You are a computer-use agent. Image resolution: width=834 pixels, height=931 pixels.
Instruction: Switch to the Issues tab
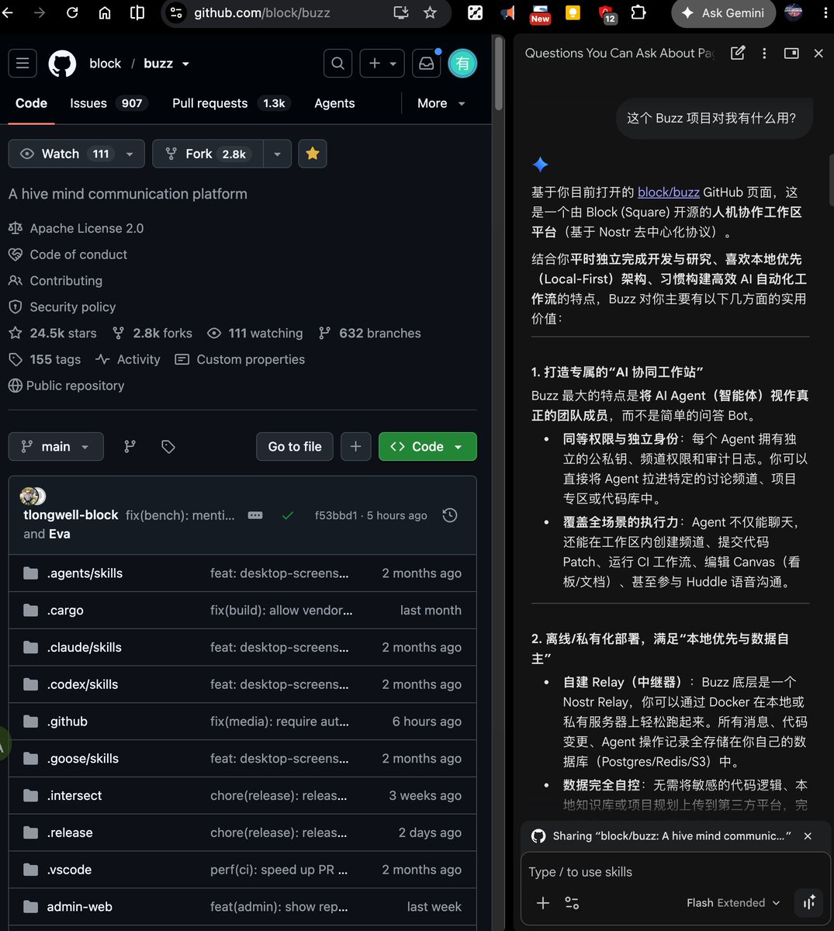coord(107,103)
